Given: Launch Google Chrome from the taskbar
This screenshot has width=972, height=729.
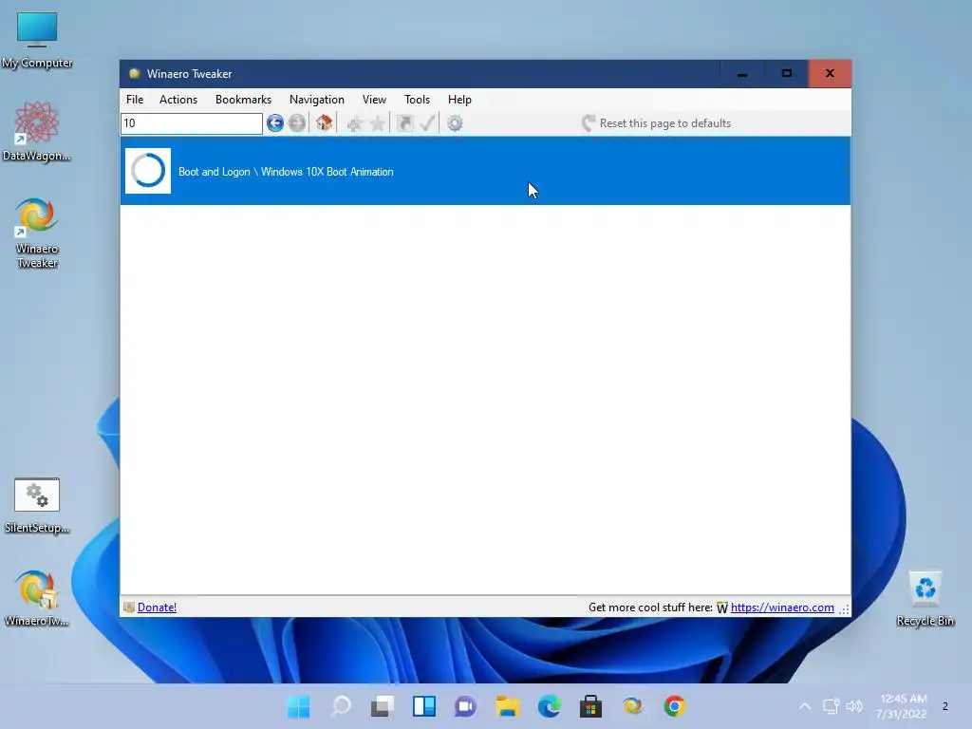Looking at the screenshot, I should click(675, 706).
